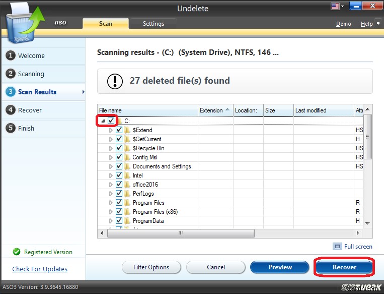Click step 1 Welcome number icon
This screenshot has height=294, width=384.
point(10,55)
